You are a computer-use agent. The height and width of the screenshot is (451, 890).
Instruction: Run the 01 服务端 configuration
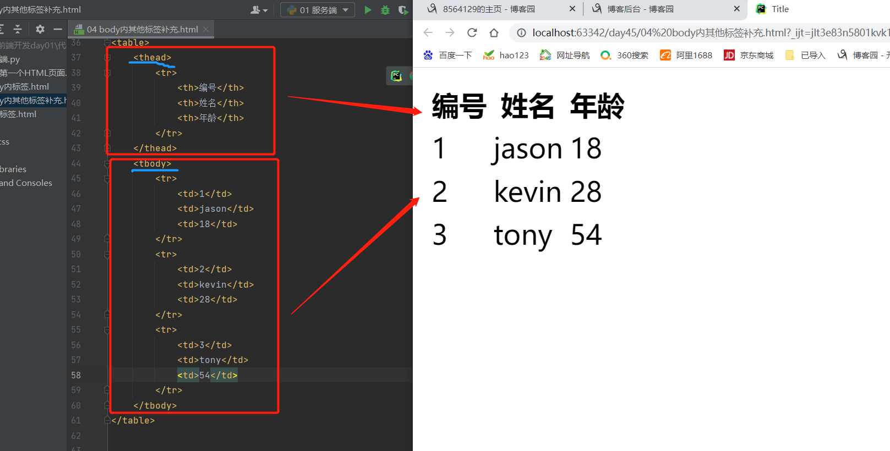coord(368,10)
